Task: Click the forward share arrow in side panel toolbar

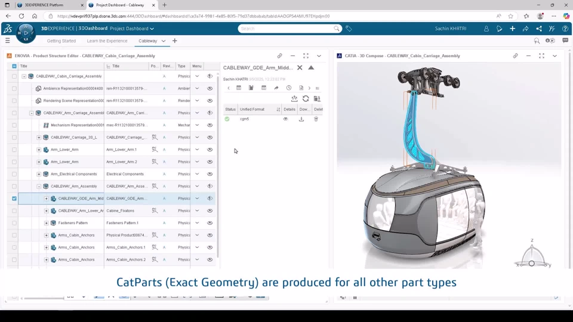Action: [x=276, y=88]
